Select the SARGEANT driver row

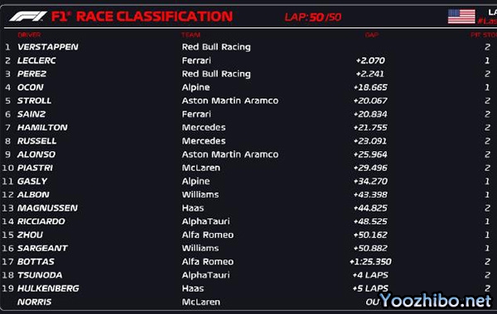pos(248,248)
